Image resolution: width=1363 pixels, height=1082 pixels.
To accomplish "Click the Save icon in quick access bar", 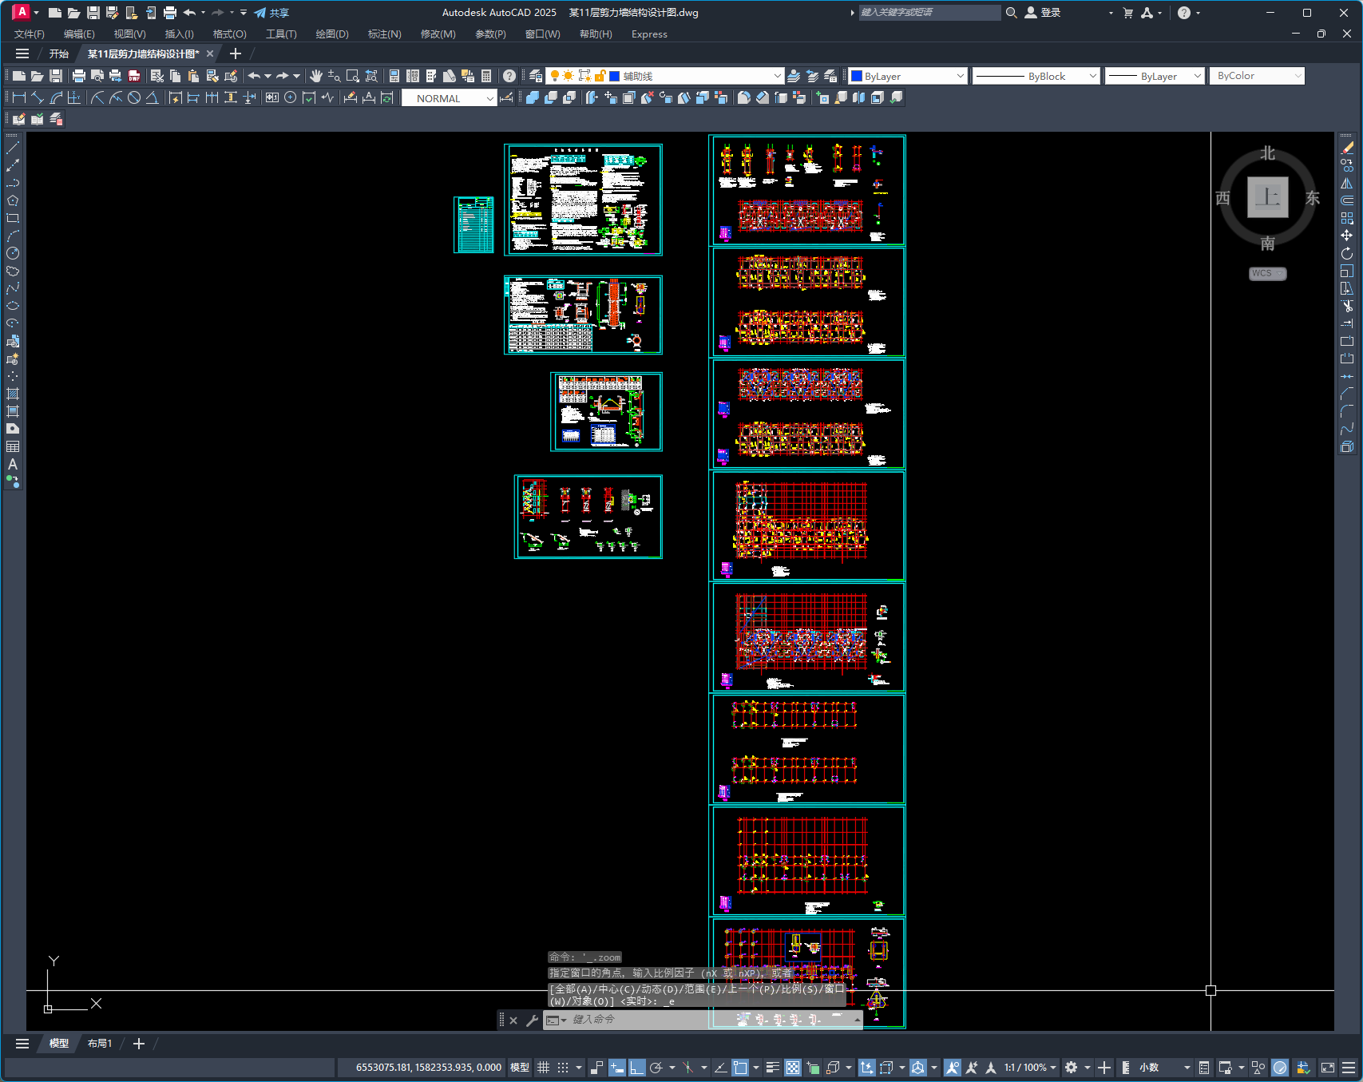I will tap(93, 13).
